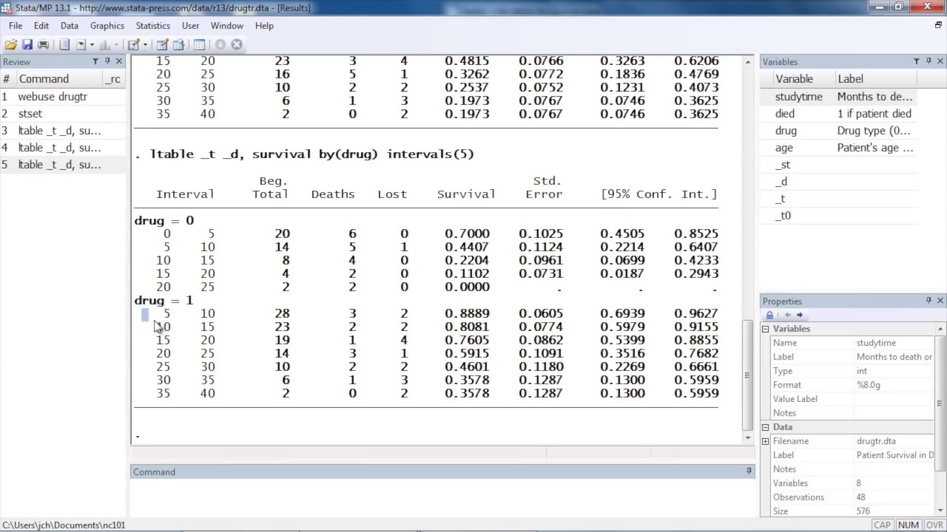Open the Do-file Editor dropdown arrow
Screen dimensions: 947x532
[145, 44]
